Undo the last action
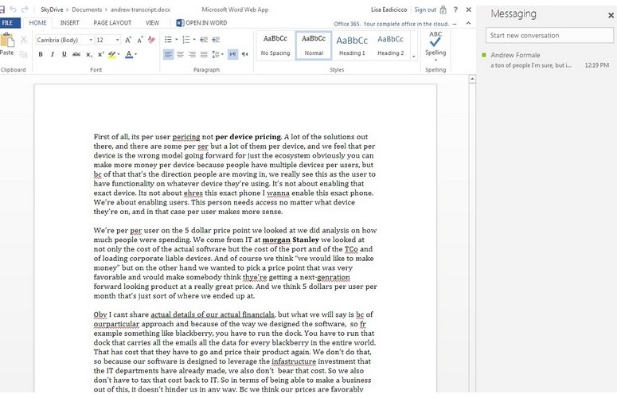 pos(13,10)
